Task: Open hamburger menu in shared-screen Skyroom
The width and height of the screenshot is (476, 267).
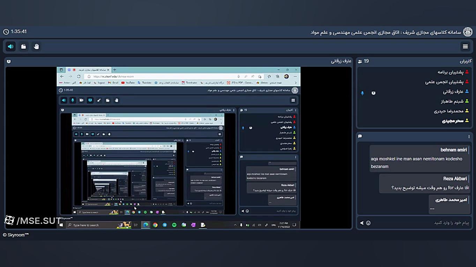Action: click(x=293, y=100)
